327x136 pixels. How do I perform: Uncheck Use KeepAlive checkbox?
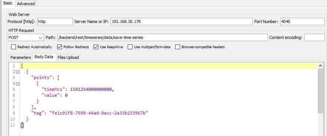96,47
